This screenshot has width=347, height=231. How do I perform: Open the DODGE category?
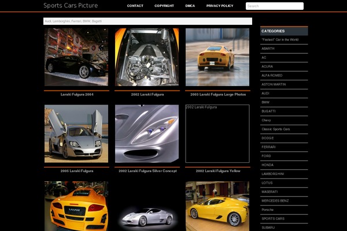(268, 138)
